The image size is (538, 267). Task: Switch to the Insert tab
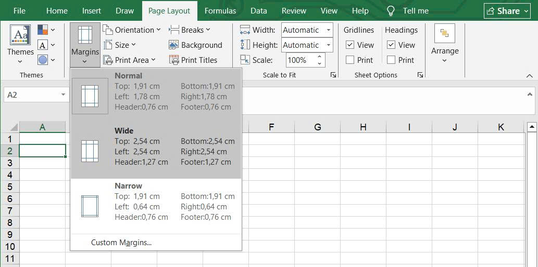(x=92, y=10)
